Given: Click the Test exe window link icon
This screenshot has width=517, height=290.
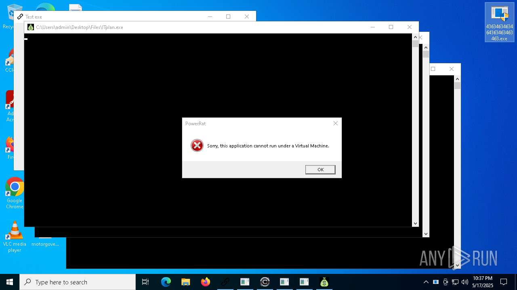Looking at the screenshot, I should (x=20, y=17).
